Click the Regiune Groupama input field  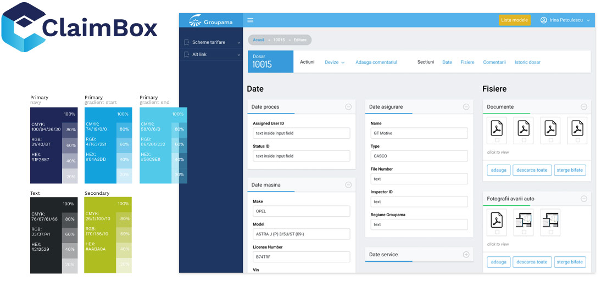(419, 224)
